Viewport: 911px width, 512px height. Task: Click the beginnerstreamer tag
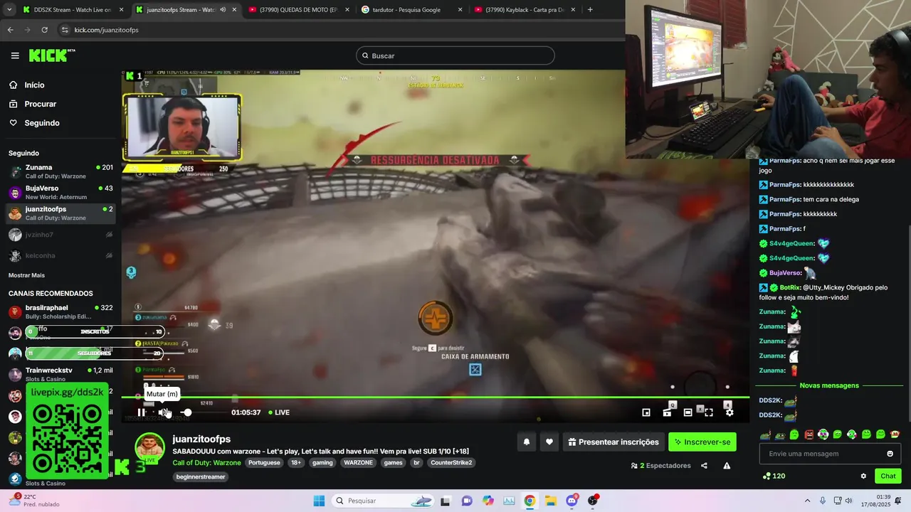tap(201, 477)
